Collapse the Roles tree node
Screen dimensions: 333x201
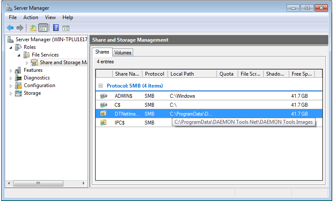point(11,48)
